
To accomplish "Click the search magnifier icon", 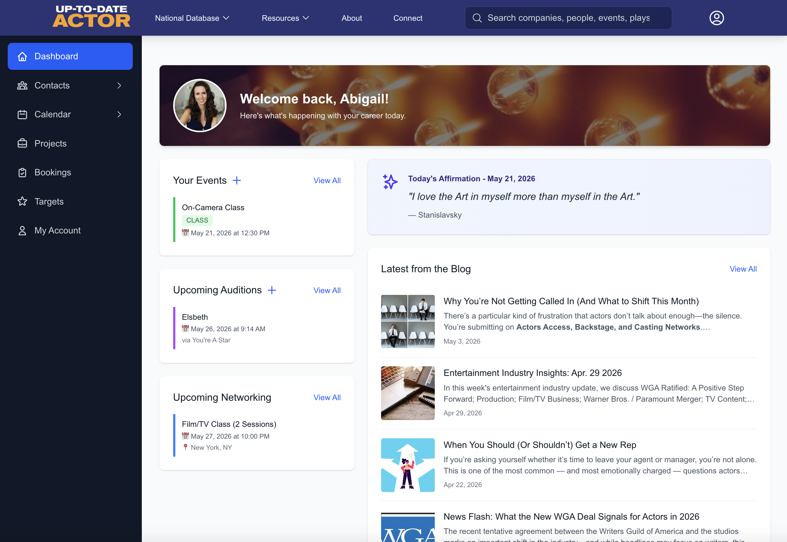I will (x=477, y=18).
